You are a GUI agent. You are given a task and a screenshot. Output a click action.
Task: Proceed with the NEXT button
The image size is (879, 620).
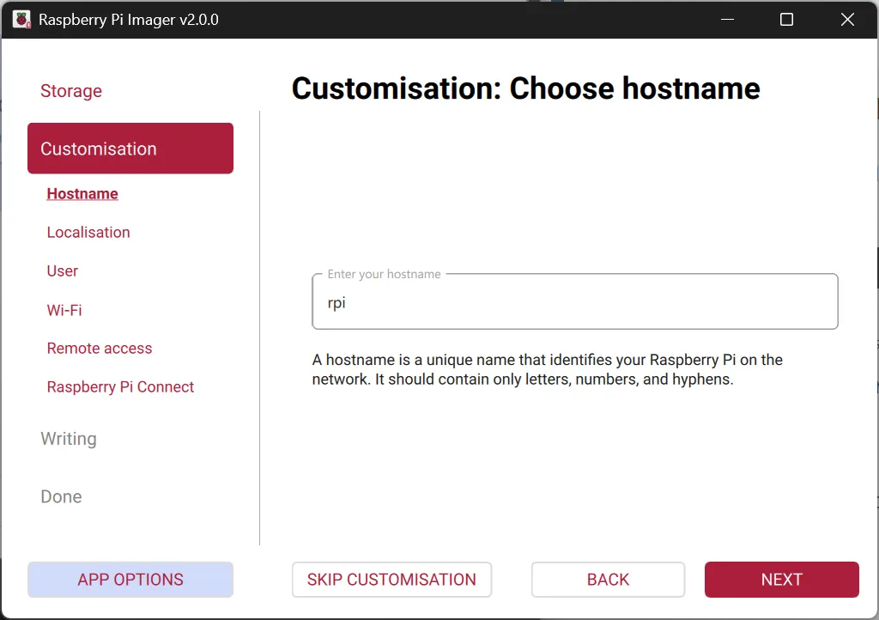pos(781,580)
